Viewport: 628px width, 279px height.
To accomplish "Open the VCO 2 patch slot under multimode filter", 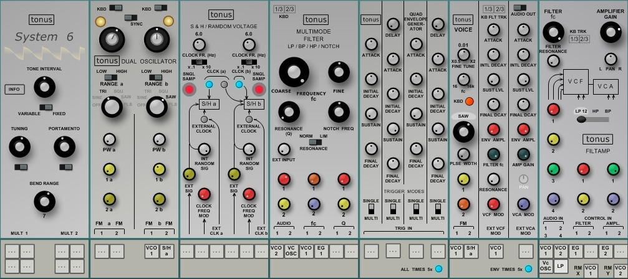I will 276,250.
